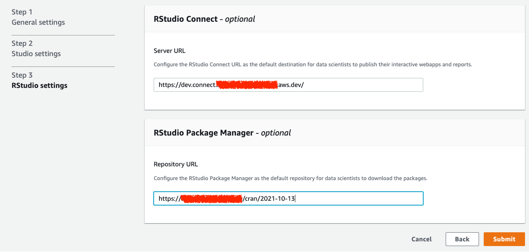Navigate to Studio settings step

coord(36,54)
